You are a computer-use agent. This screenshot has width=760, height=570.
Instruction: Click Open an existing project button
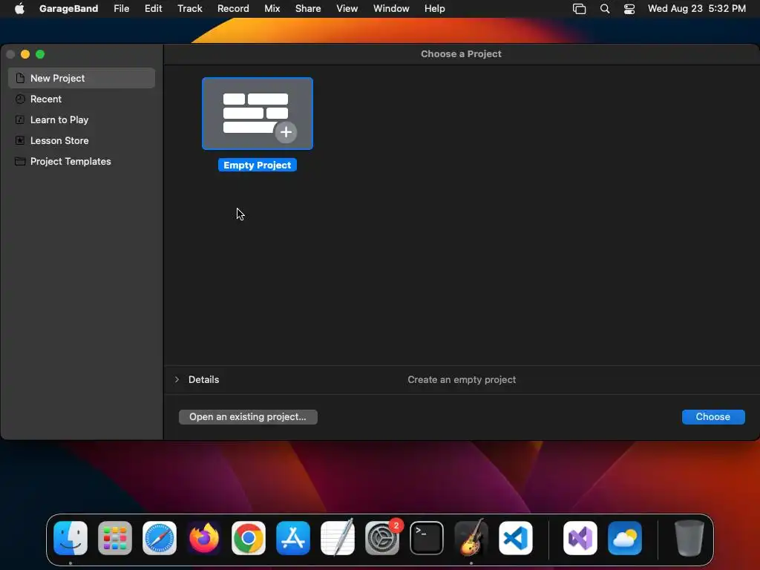[x=248, y=417]
